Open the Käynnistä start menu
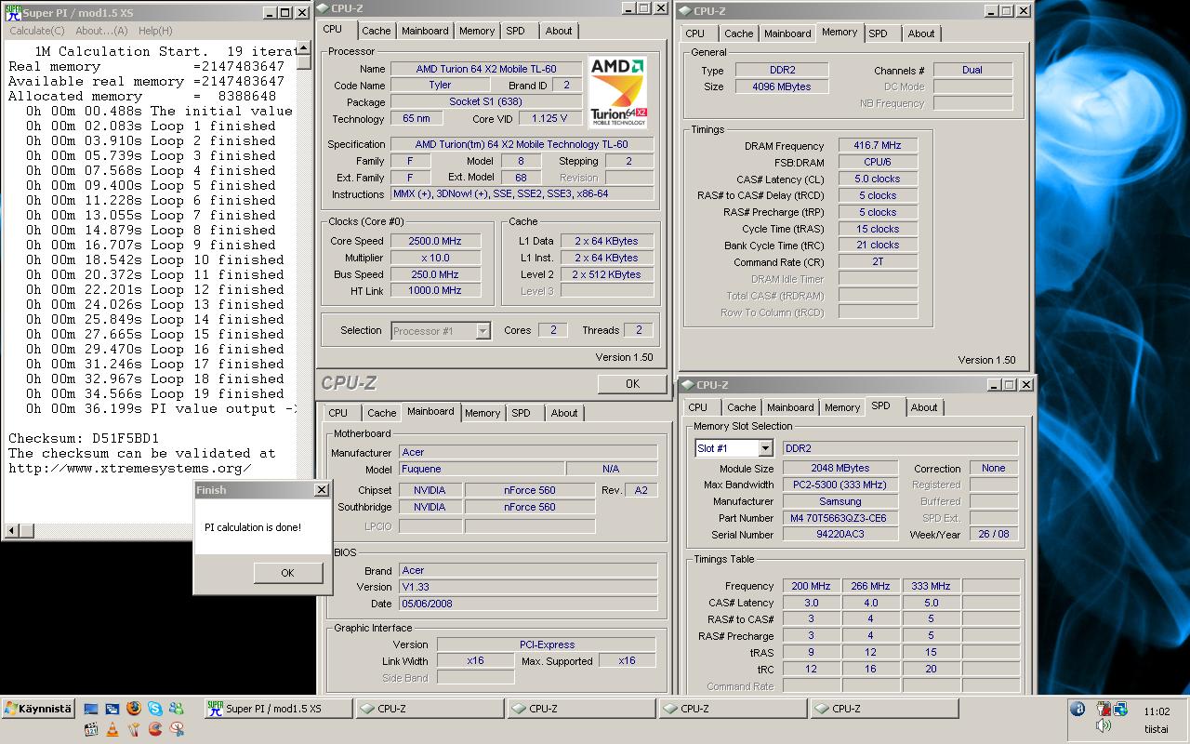The height and width of the screenshot is (744, 1190). (x=37, y=709)
